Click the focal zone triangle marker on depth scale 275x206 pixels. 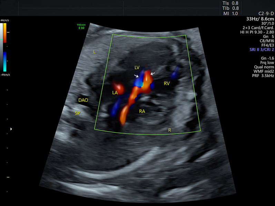click(11, 129)
